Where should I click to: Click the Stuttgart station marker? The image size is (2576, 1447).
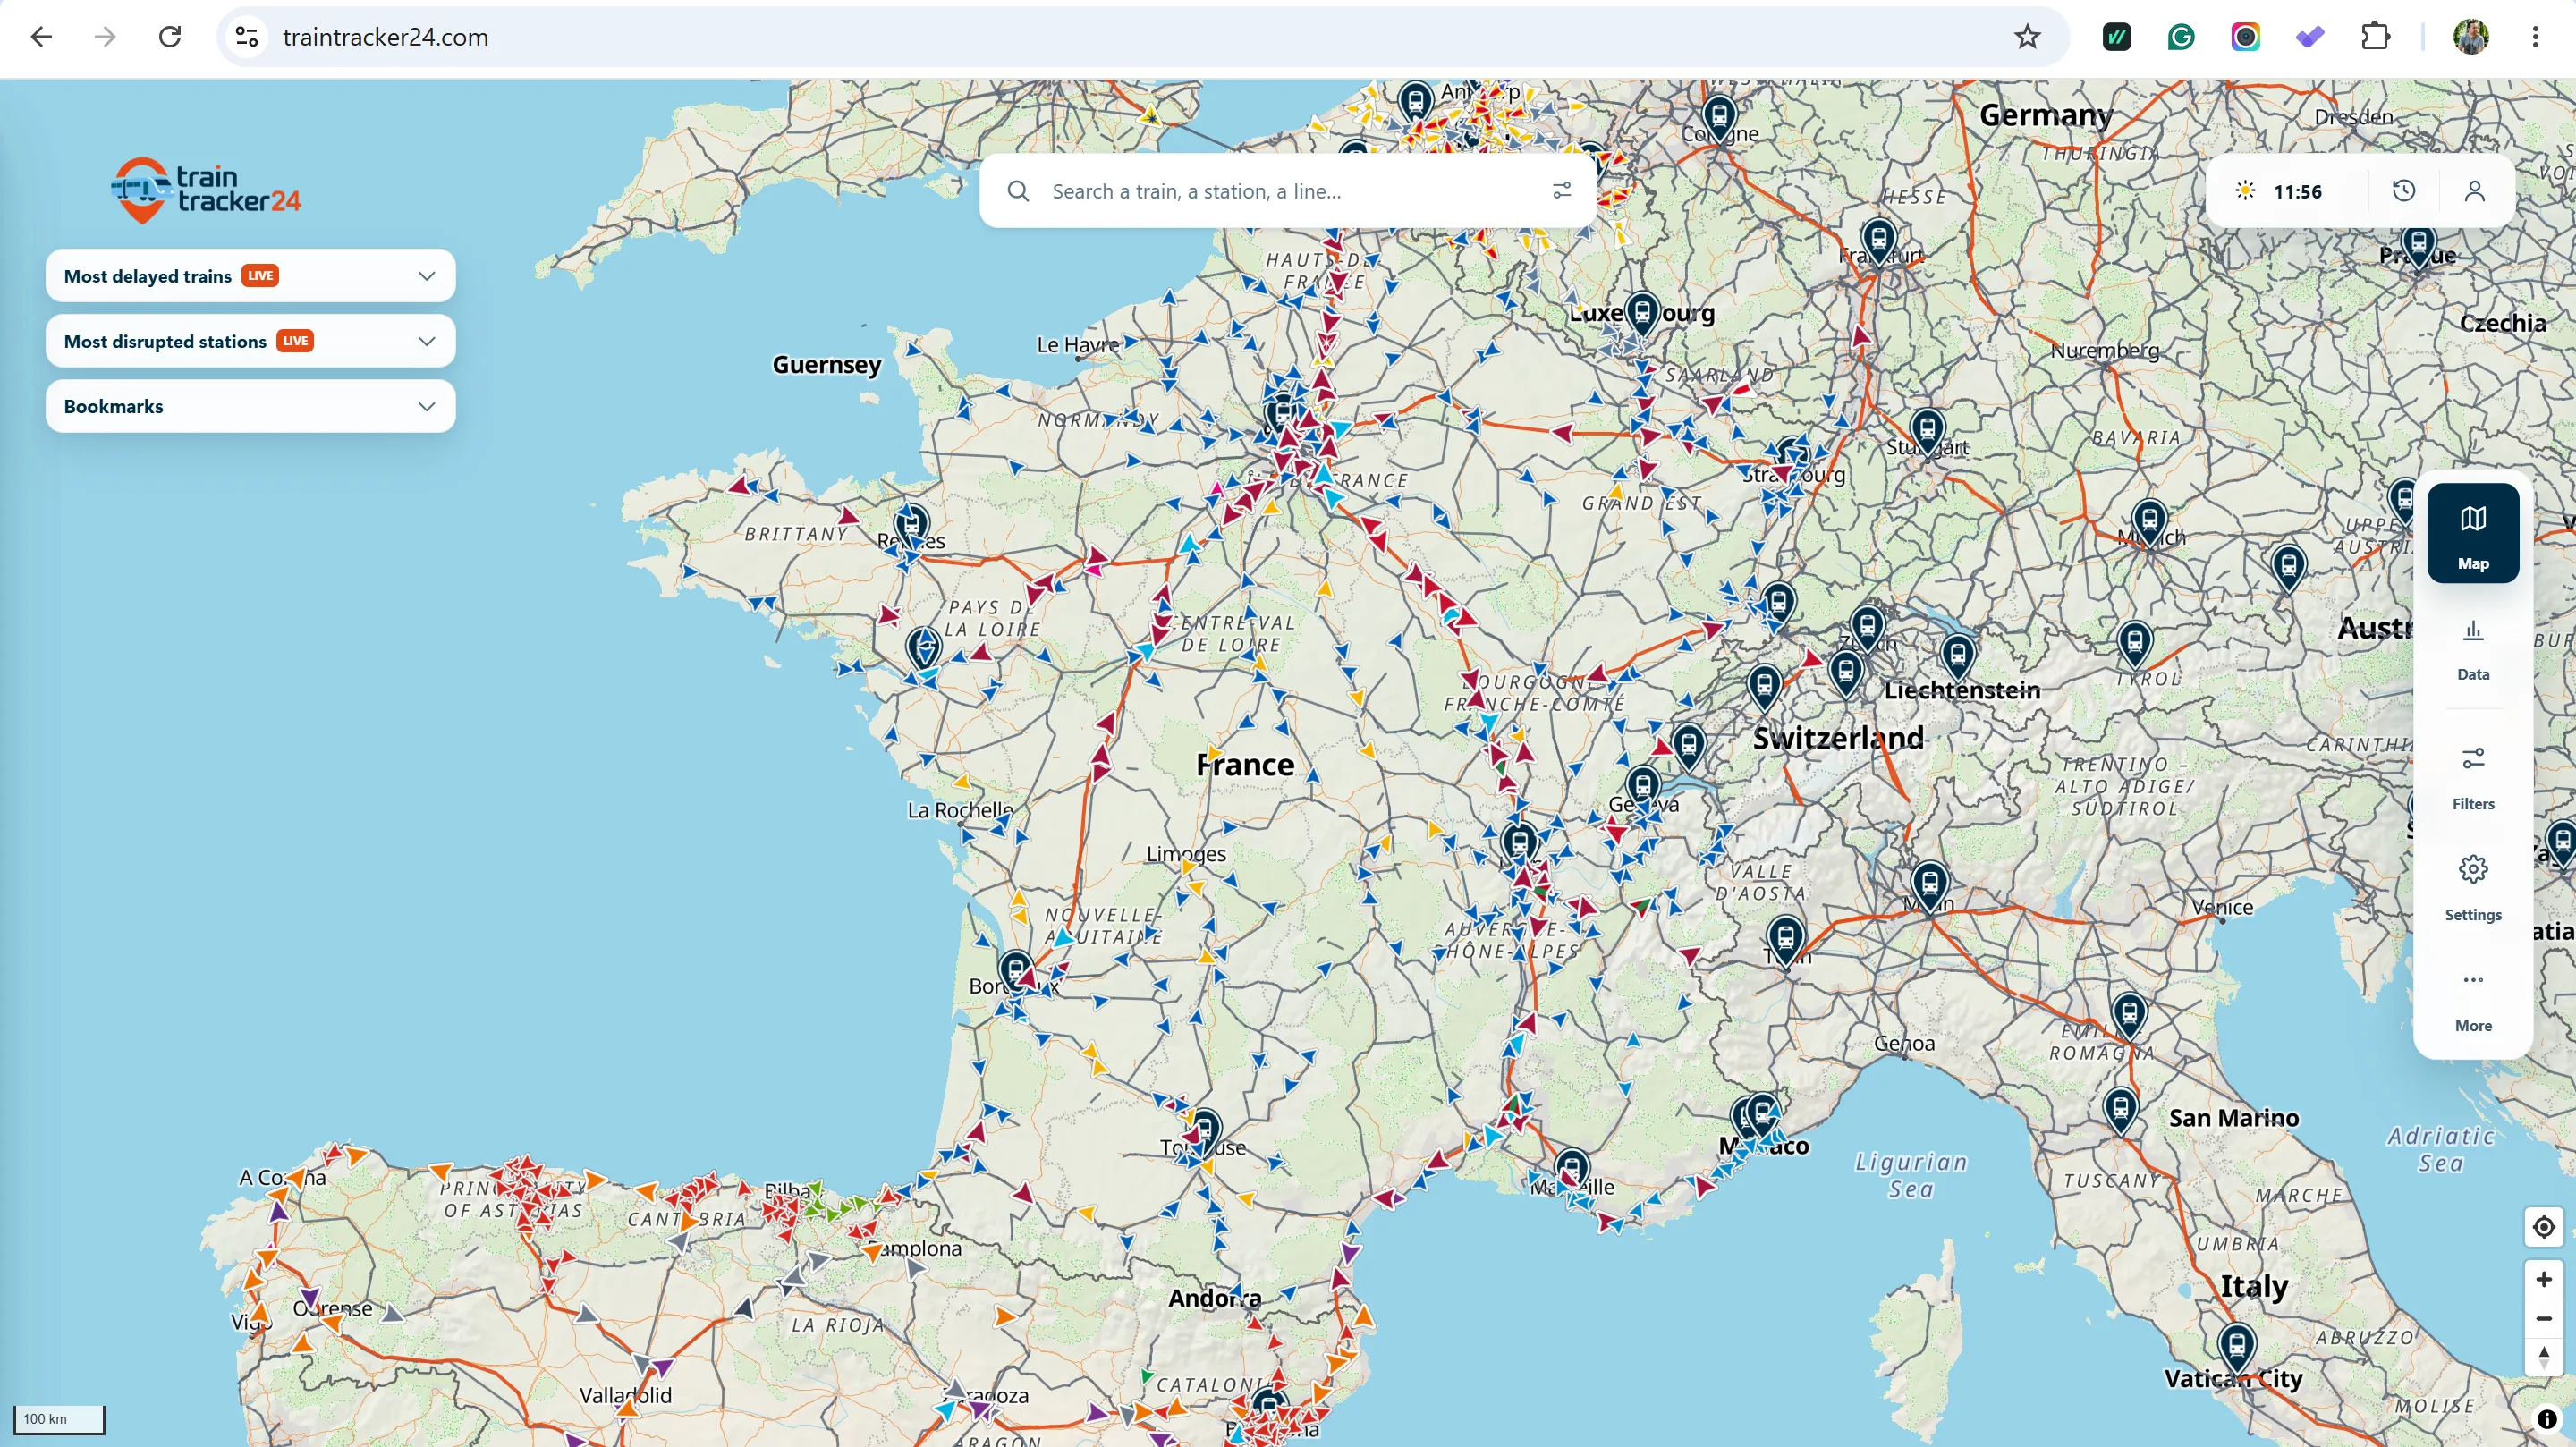click(x=1927, y=430)
